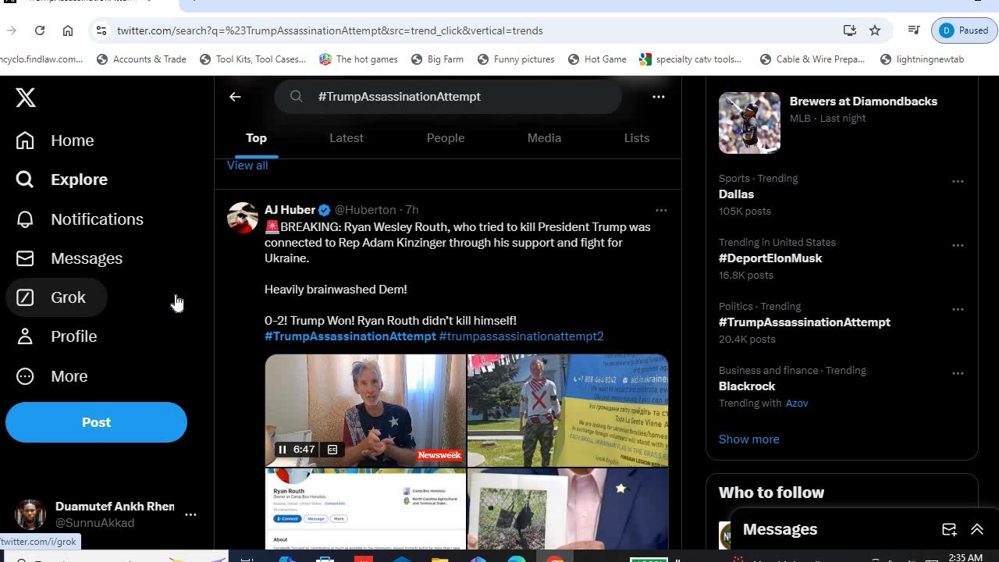Open site information icon in address bar
This screenshot has height=562, width=999.
pos(101,30)
